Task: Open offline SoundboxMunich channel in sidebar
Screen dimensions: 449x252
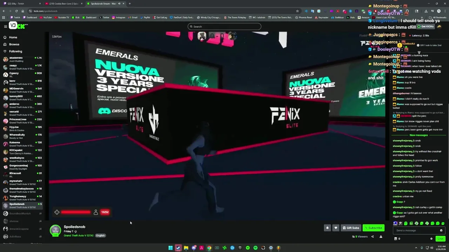Action: (x=22, y=213)
